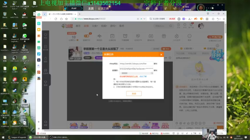
Task: Open the Windows Start menu
Action: [3, 138]
